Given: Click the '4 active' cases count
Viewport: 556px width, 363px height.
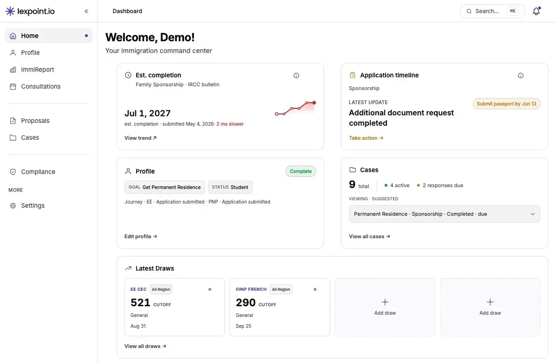Looking at the screenshot, I should pos(397,186).
